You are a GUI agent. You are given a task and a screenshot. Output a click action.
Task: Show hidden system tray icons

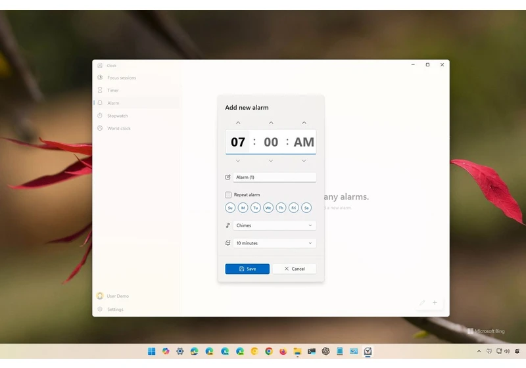point(479,351)
